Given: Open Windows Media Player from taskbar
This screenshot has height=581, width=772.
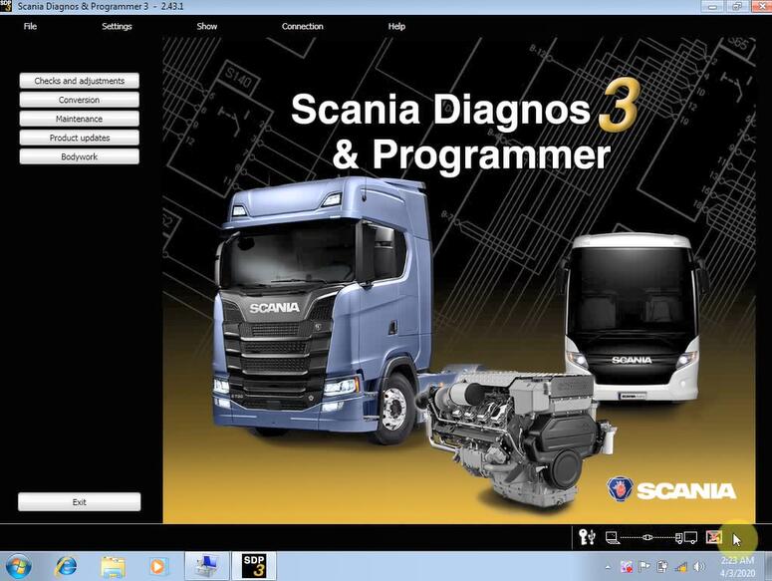Looking at the screenshot, I should [157, 567].
